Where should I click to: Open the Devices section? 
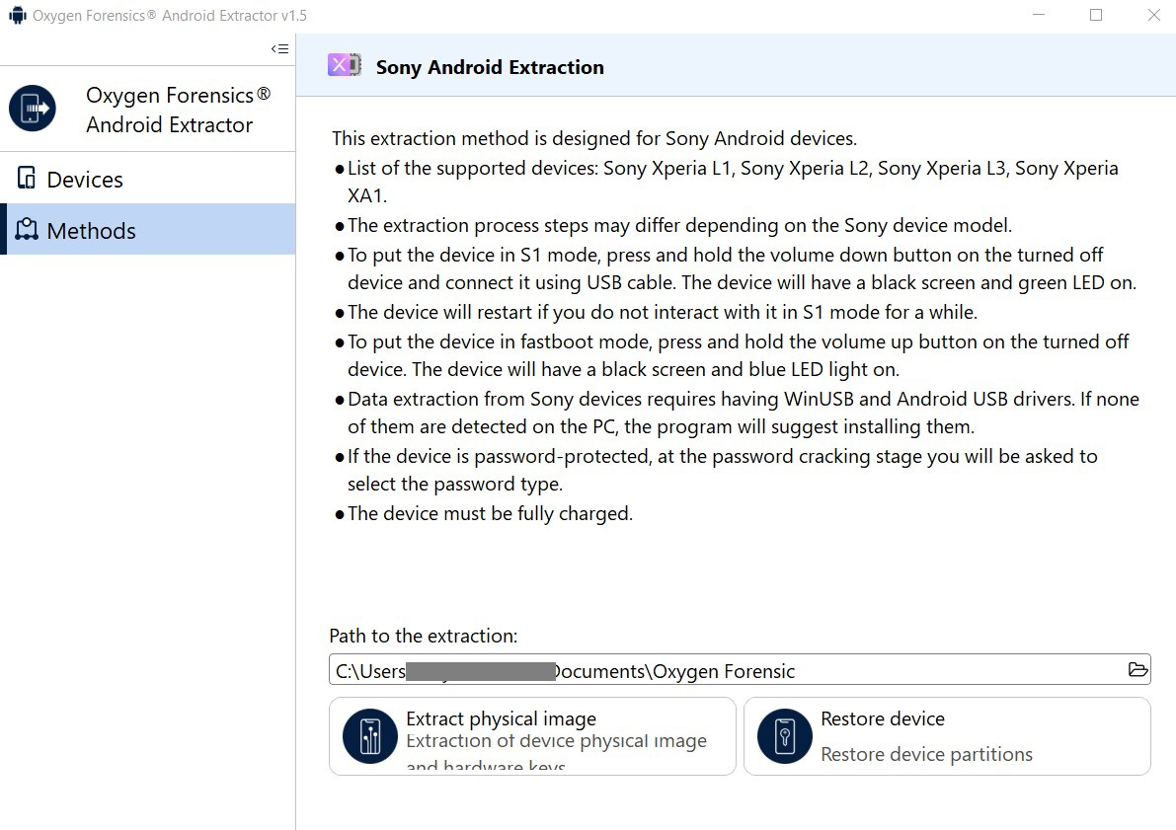tap(148, 180)
